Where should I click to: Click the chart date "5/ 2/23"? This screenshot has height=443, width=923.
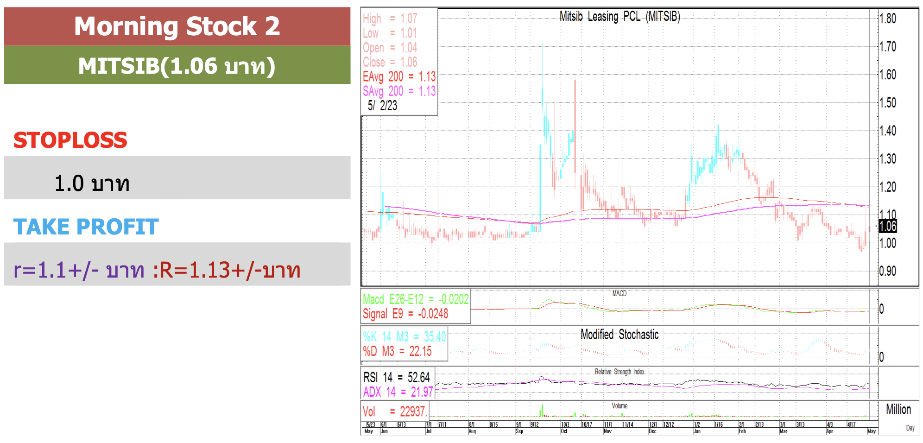click(x=382, y=106)
